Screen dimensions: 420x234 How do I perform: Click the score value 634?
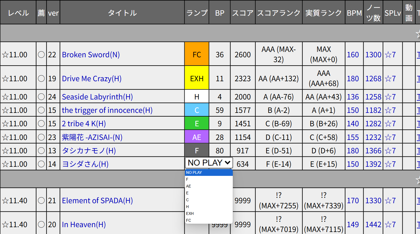pyautogui.click(x=243, y=164)
